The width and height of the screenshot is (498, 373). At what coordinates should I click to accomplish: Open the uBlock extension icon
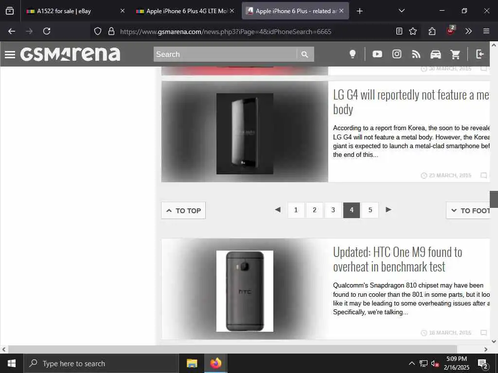pos(451,31)
